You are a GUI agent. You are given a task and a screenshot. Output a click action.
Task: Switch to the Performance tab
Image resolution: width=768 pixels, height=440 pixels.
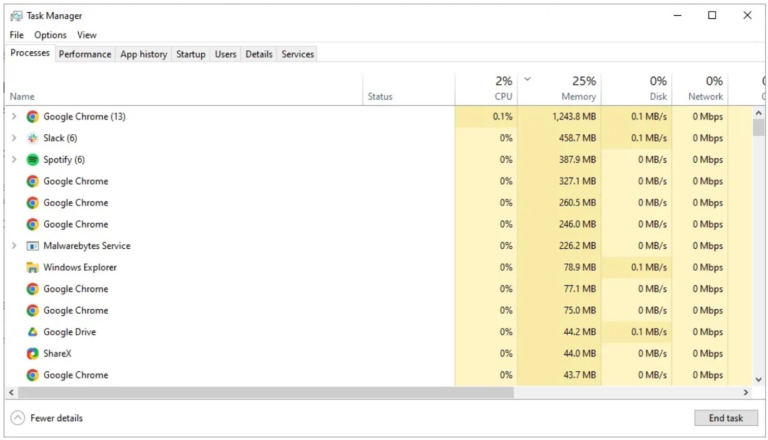click(85, 54)
